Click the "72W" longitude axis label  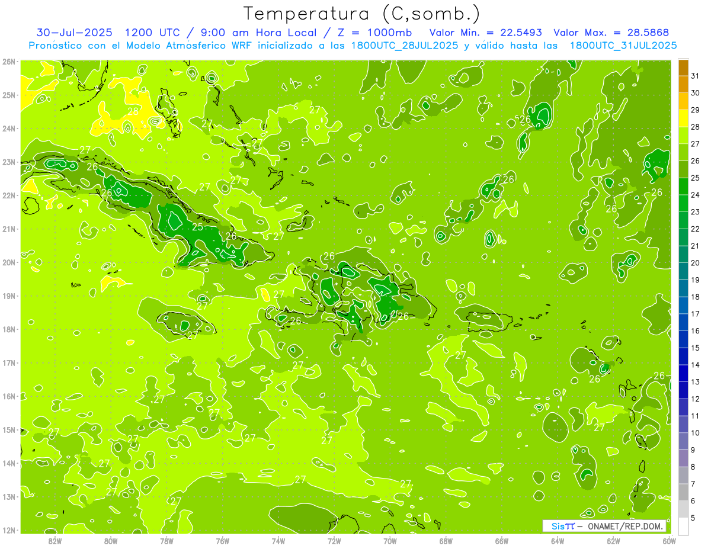[334, 540]
